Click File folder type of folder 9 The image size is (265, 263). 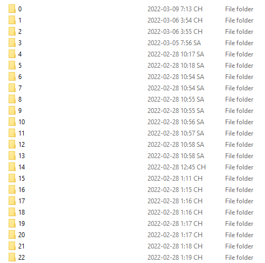(239, 111)
